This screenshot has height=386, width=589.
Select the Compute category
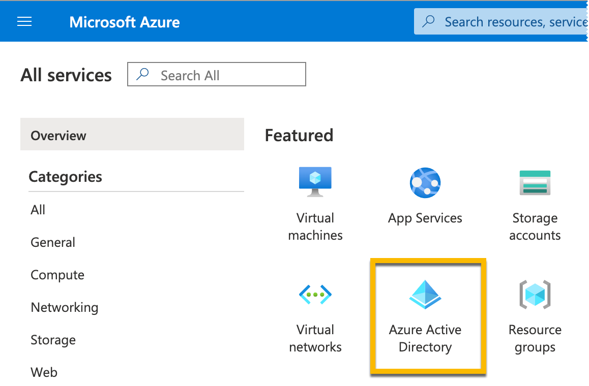point(57,275)
